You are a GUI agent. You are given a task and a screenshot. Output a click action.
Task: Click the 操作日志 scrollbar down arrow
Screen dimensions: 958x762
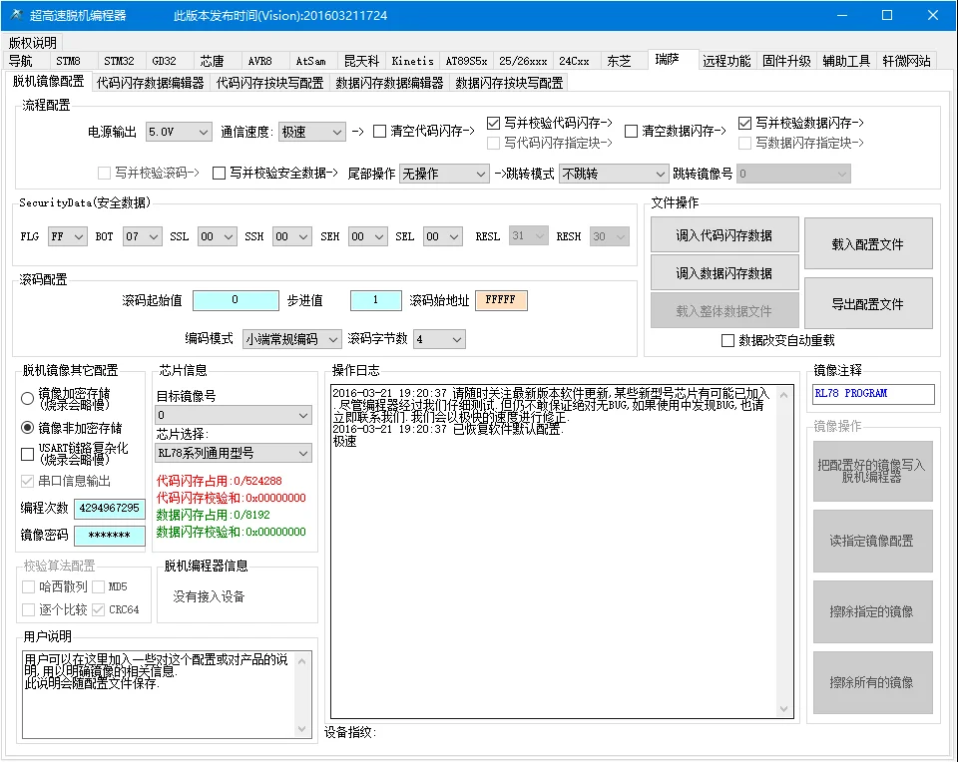784,709
